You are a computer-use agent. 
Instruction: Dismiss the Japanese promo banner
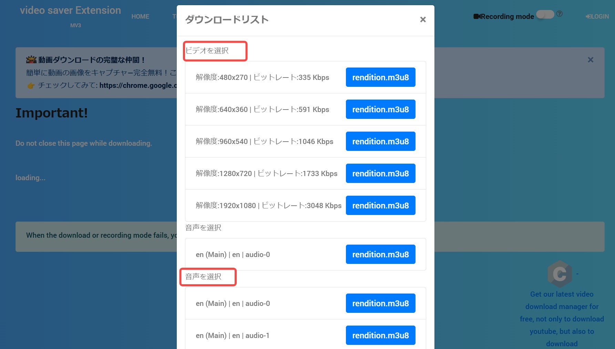591,60
